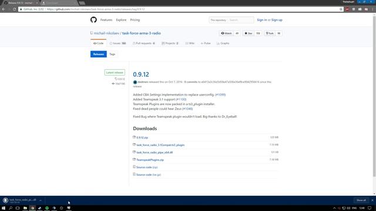Open issue #1048 link

187,108
